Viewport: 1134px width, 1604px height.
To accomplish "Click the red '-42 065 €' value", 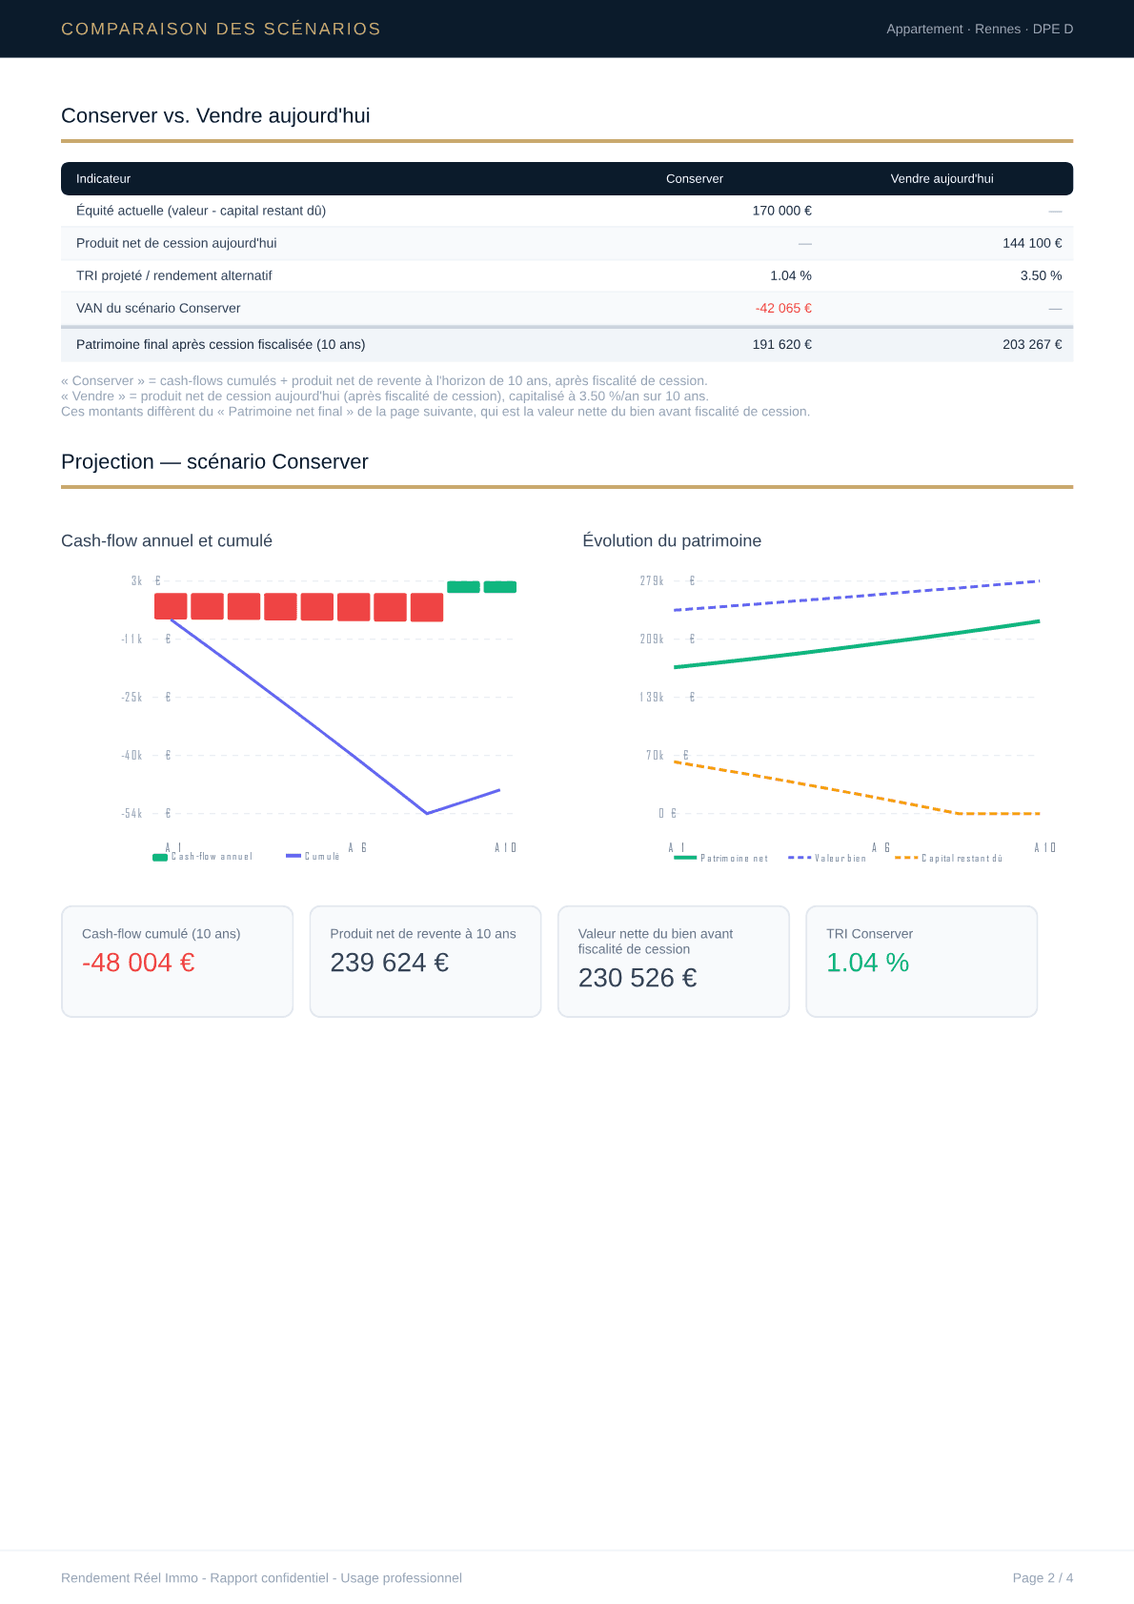I will point(783,308).
